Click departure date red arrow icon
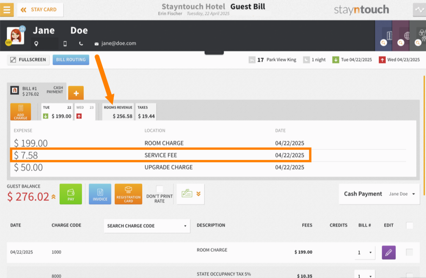Viewport: 426px width, 278px height. point(382,60)
